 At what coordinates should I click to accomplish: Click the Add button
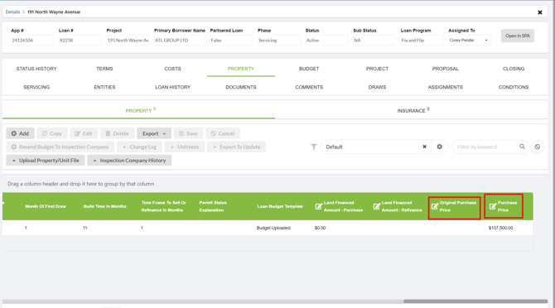pos(20,133)
